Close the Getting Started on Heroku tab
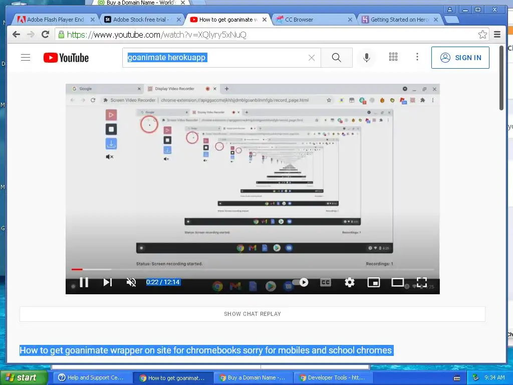The height and width of the screenshot is (385, 513). tap(435, 20)
